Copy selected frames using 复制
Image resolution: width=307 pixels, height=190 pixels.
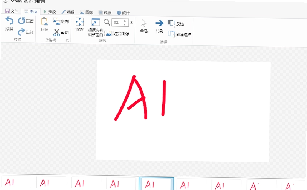[x=61, y=21]
